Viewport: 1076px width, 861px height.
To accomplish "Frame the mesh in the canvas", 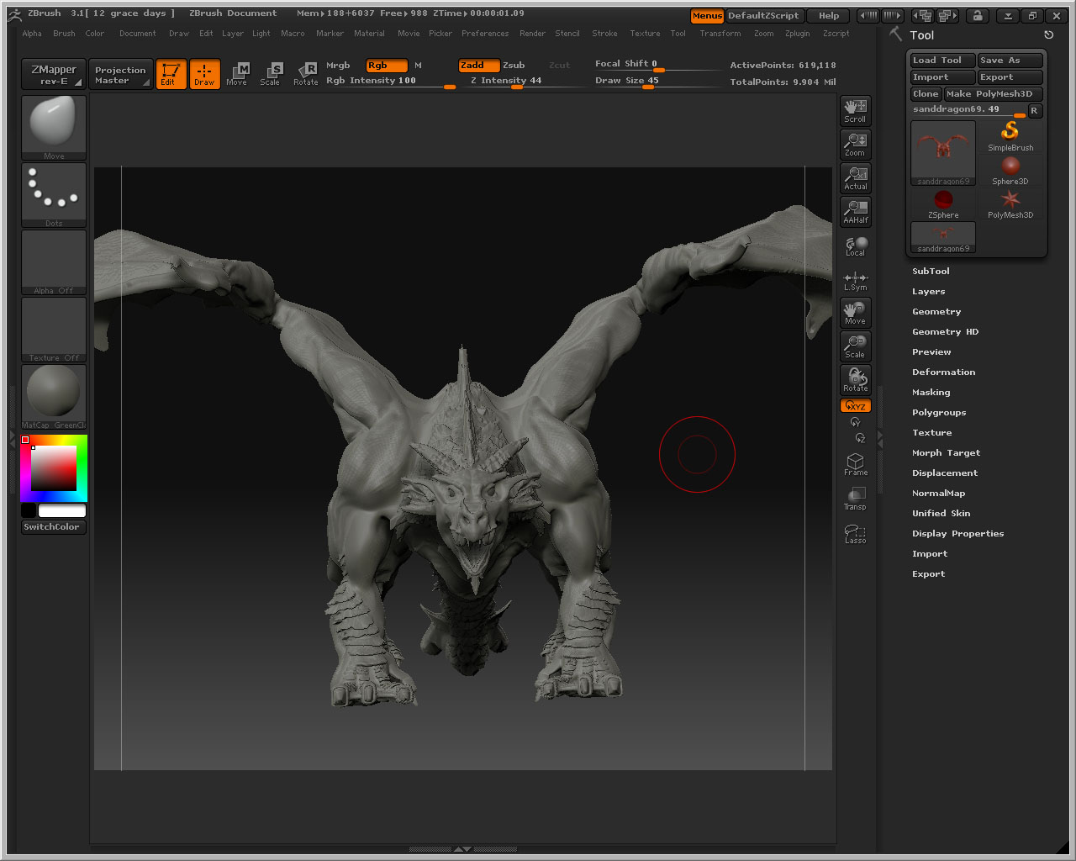I will 855,464.
